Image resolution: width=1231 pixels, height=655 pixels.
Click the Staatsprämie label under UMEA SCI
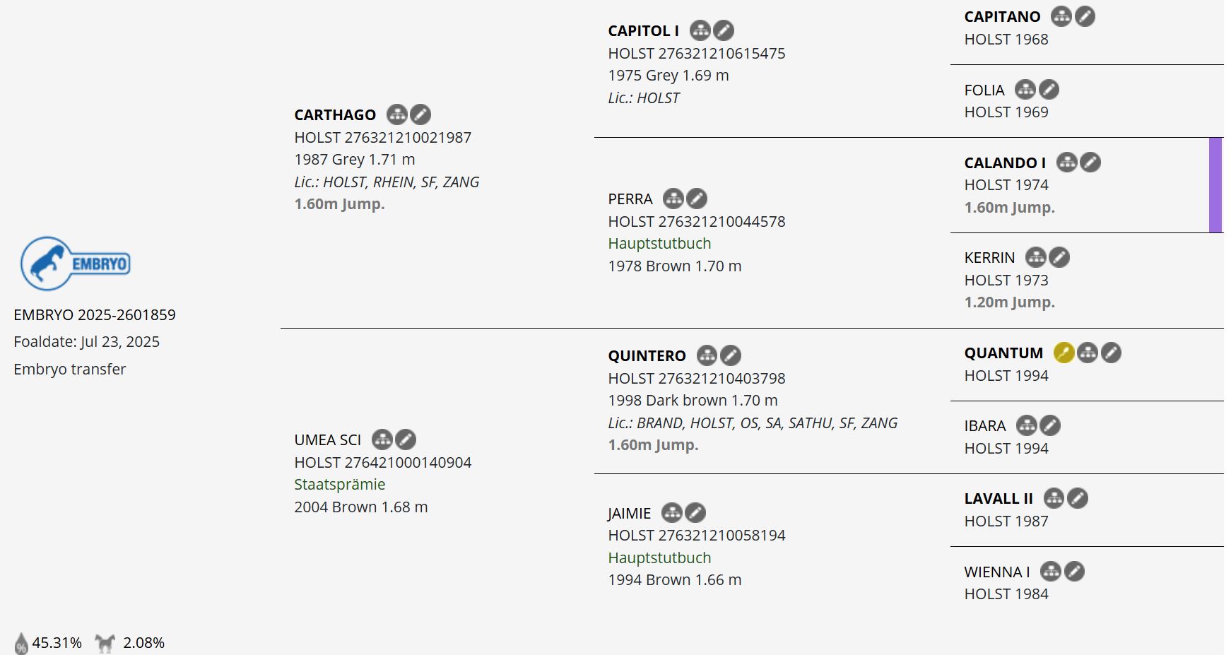(340, 485)
